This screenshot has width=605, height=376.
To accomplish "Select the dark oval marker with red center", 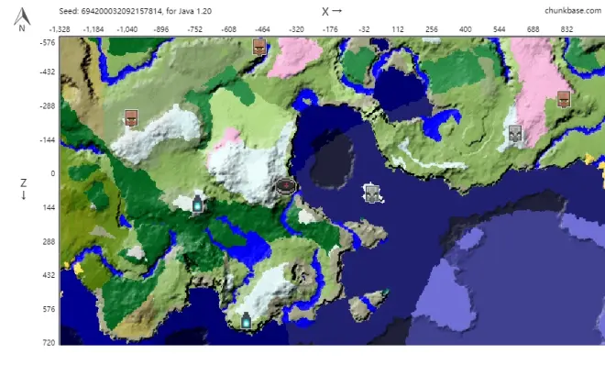I will (286, 186).
